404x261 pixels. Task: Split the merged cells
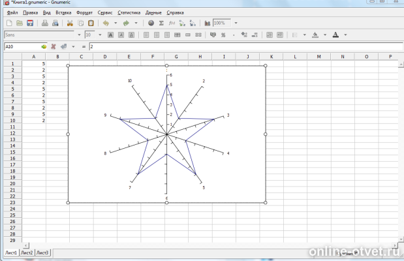(x=198, y=35)
